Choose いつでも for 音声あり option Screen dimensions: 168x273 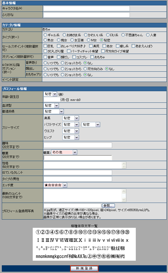(45, 63)
